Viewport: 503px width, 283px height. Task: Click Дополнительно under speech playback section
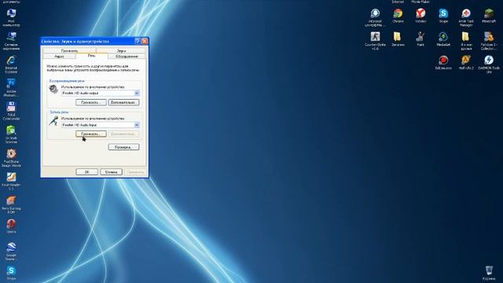123,102
